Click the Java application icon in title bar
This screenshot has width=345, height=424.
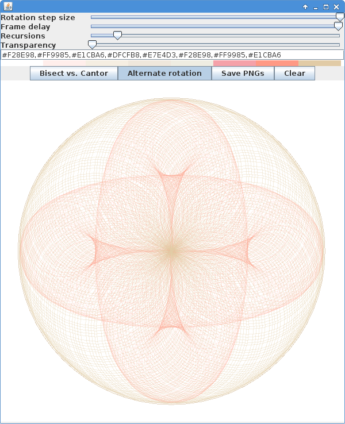(x=8, y=6)
